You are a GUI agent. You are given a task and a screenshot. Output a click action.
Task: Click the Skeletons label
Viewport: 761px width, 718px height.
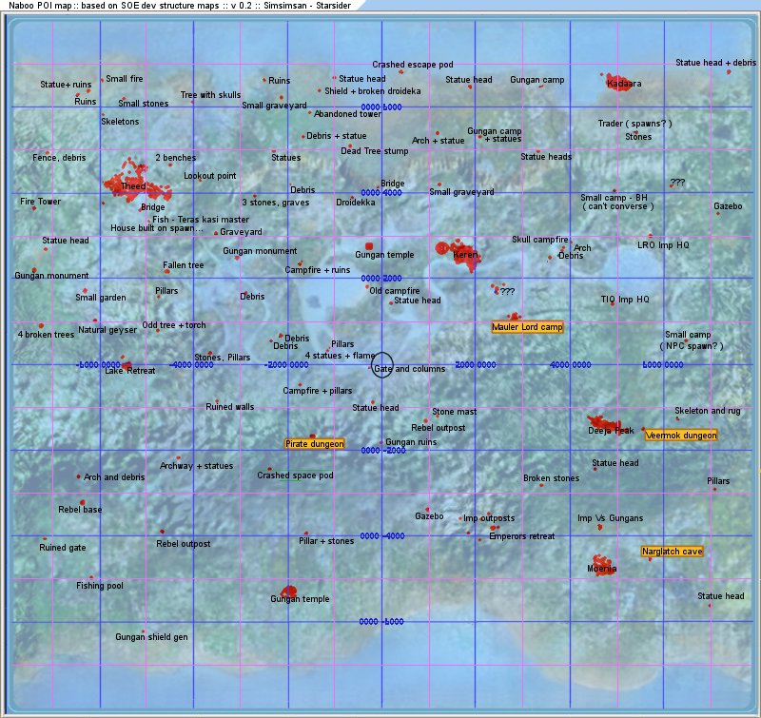(120, 122)
